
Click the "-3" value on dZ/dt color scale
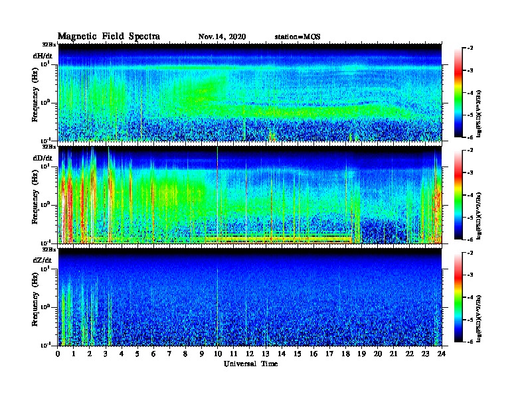(x=470, y=275)
